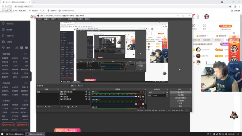This screenshot has width=242, height=136.
Task: Open the orange PC Client button on Douyu
Action: pos(225,26)
